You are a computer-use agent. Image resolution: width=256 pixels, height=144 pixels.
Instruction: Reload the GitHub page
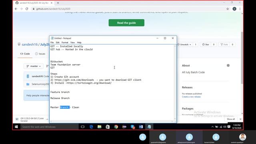(27, 9)
